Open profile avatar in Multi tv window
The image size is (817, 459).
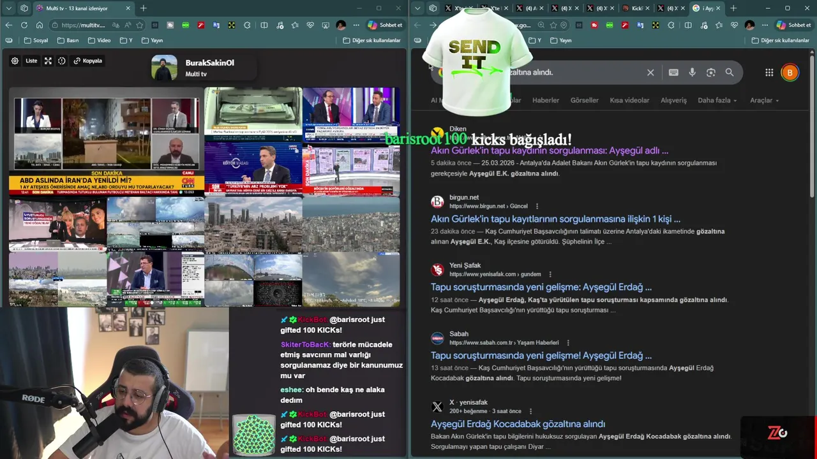pos(341,25)
